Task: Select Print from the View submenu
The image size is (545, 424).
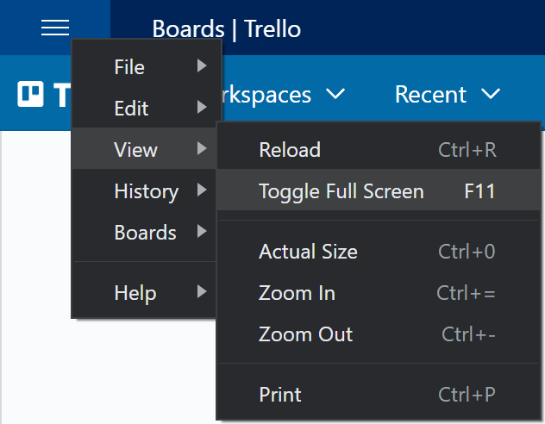Action: coord(280,395)
